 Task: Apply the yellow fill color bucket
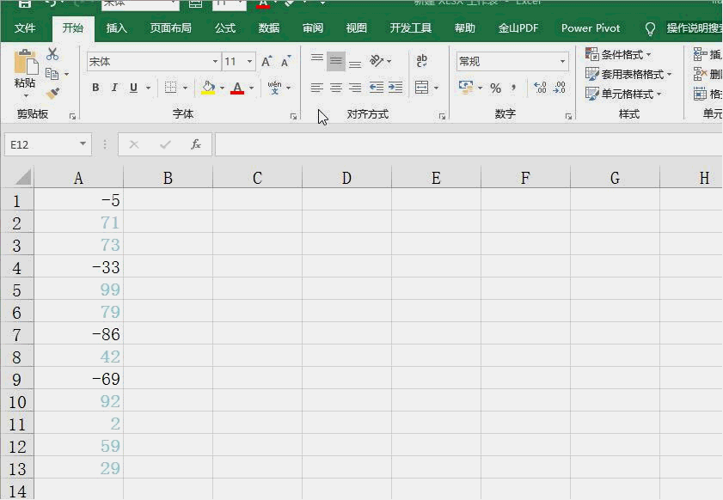[207, 88]
